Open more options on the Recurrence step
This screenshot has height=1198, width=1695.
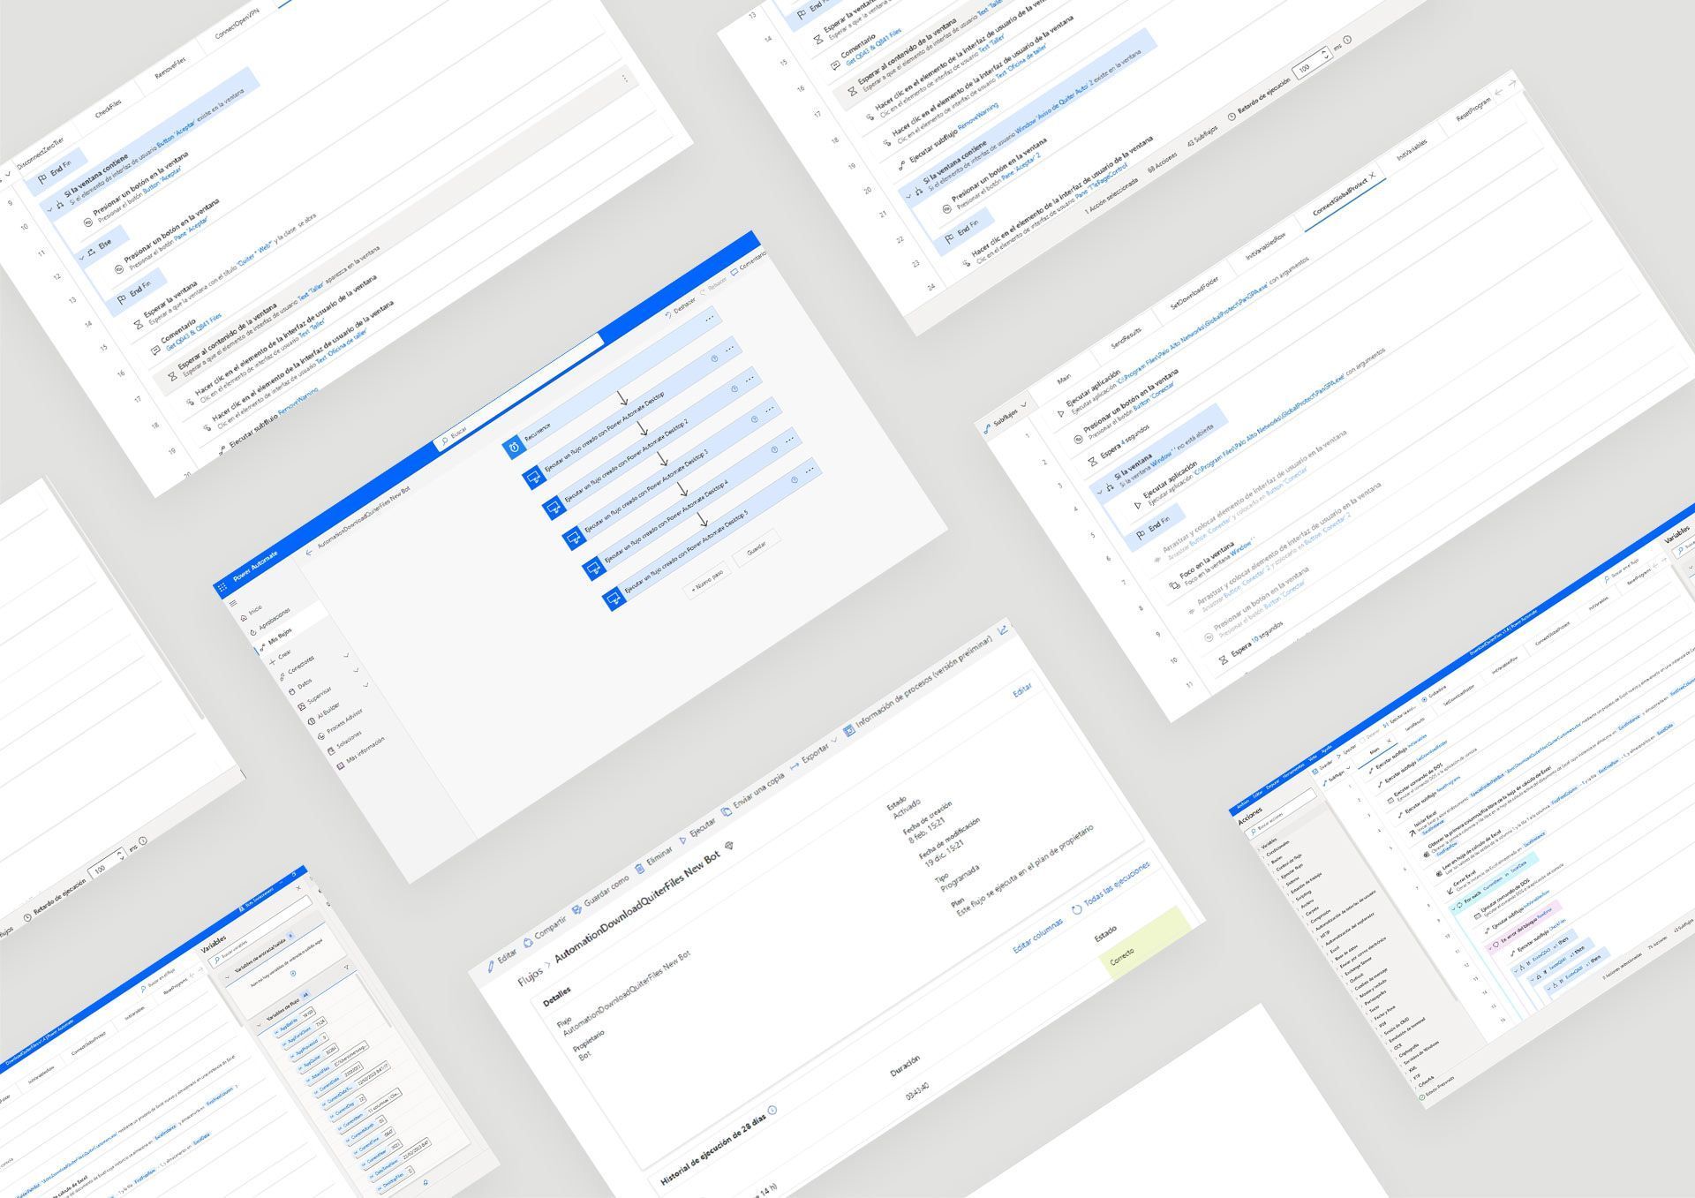coord(709,320)
